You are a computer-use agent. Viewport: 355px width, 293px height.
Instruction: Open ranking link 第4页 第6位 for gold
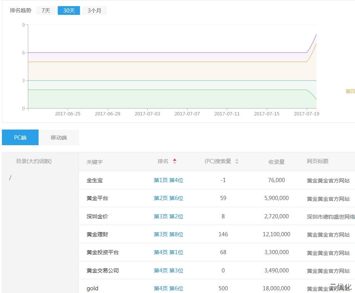point(168,288)
